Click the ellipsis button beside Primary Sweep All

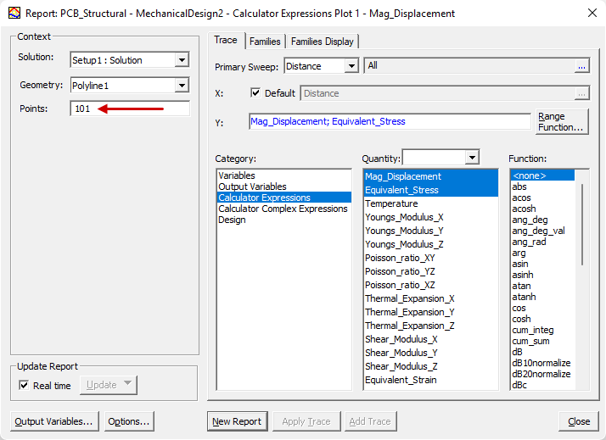pos(581,66)
